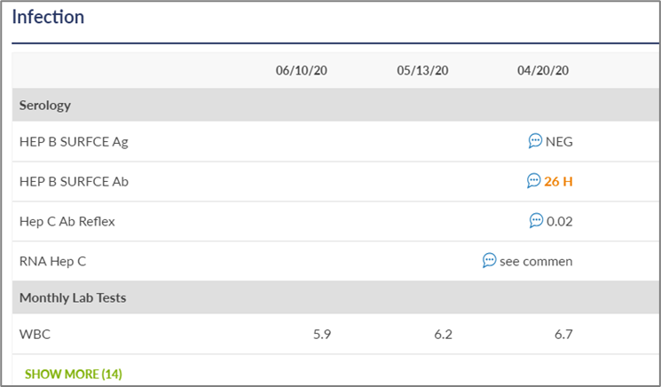Viewport: 661px width, 387px height.
Task: Open comment icon beside 26 H result
Action: point(533,180)
